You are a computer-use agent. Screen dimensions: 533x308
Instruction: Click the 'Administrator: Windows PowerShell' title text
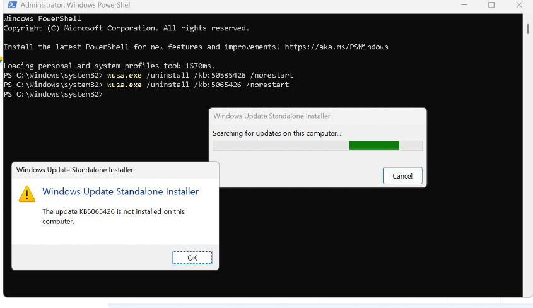click(x=76, y=5)
